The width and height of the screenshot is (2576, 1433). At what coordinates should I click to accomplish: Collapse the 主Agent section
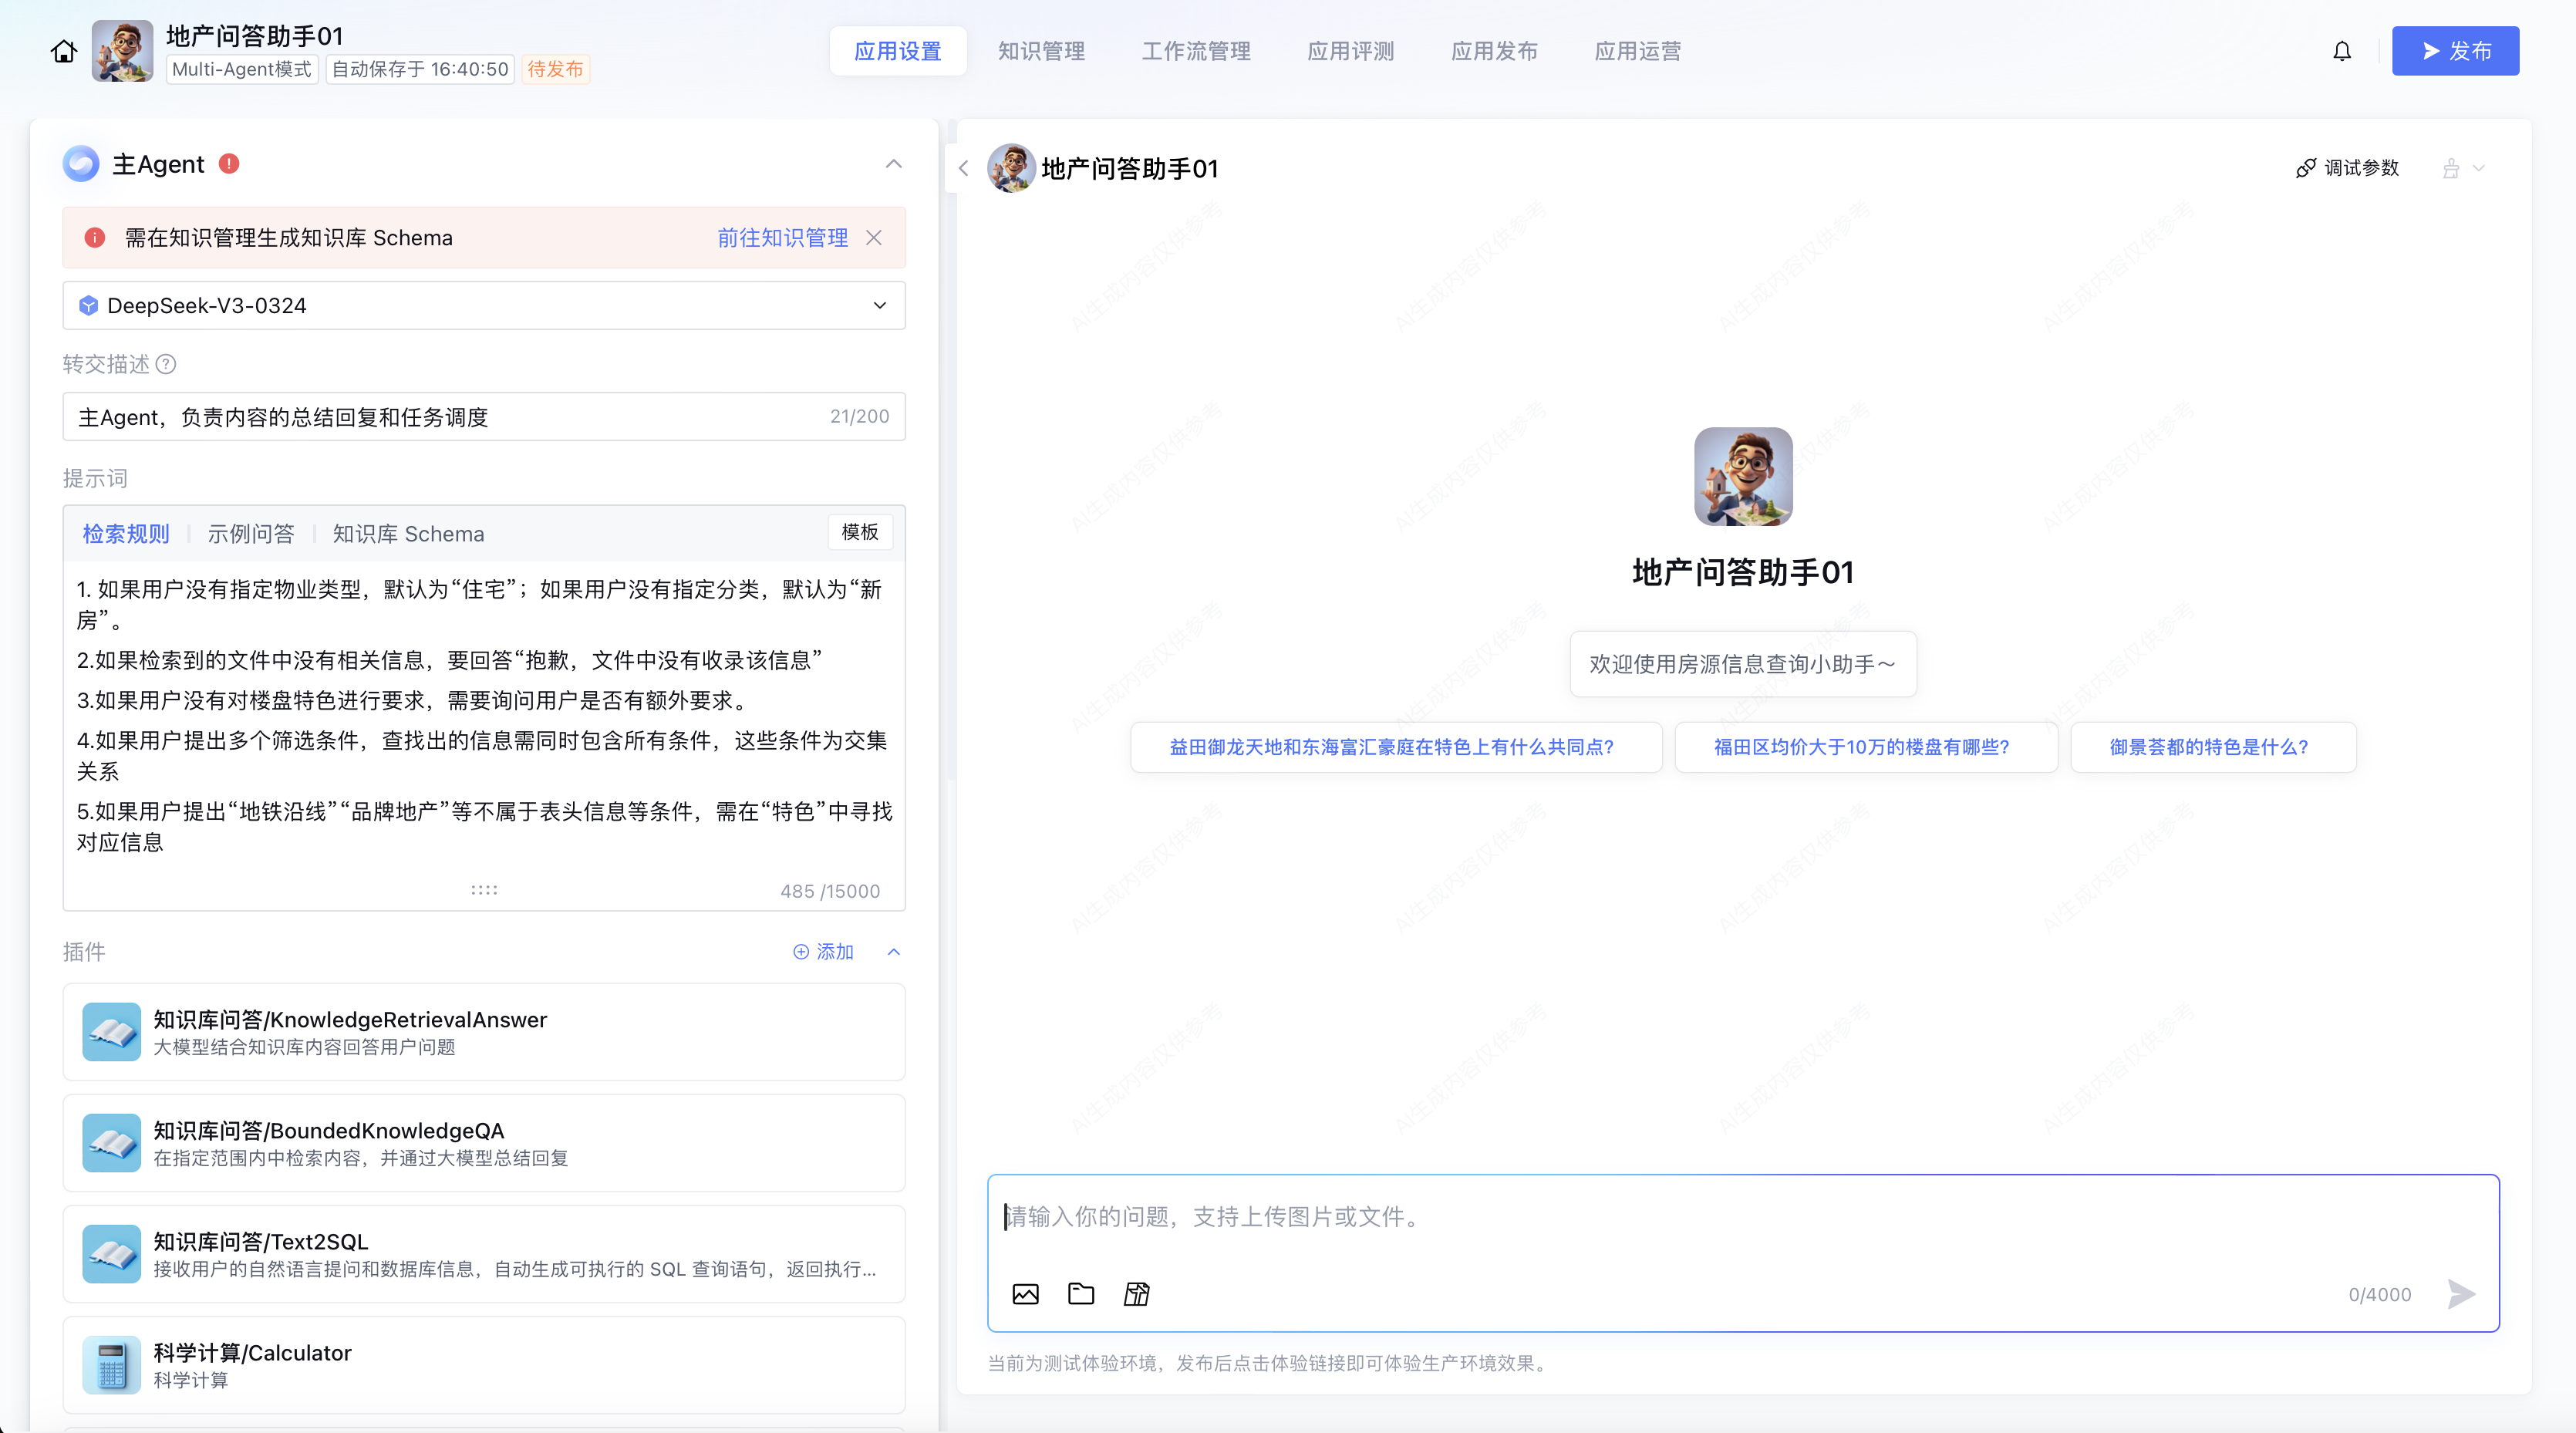point(893,164)
